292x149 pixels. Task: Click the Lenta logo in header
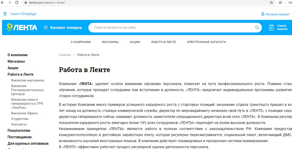point(22,27)
